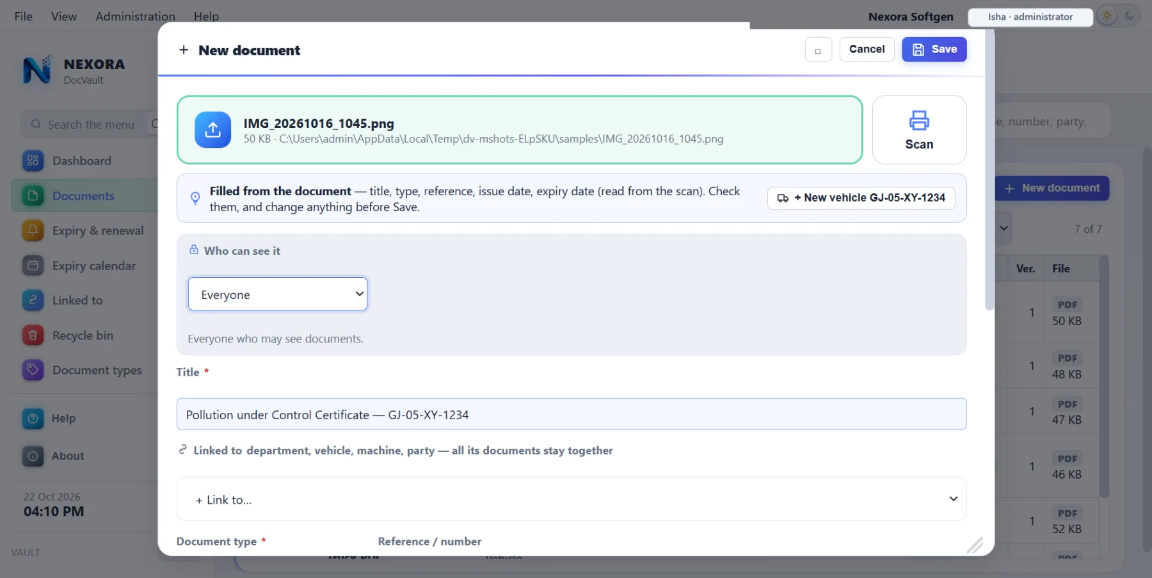Image resolution: width=1152 pixels, height=578 pixels.
Task: Open the File menu
Action: click(24, 17)
